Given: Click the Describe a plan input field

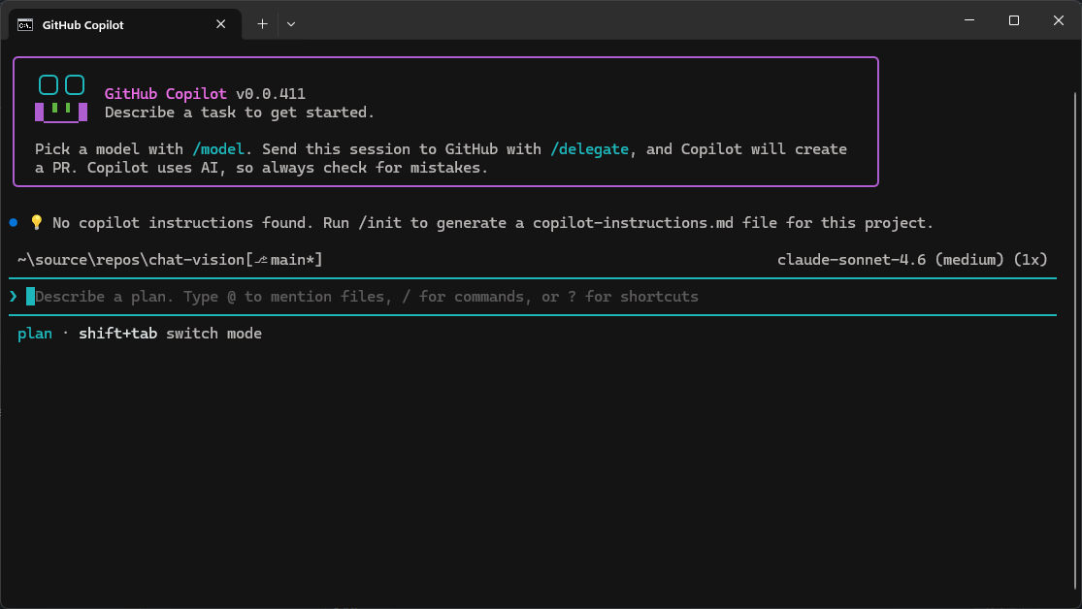Looking at the screenshot, I should click(388, 296).
